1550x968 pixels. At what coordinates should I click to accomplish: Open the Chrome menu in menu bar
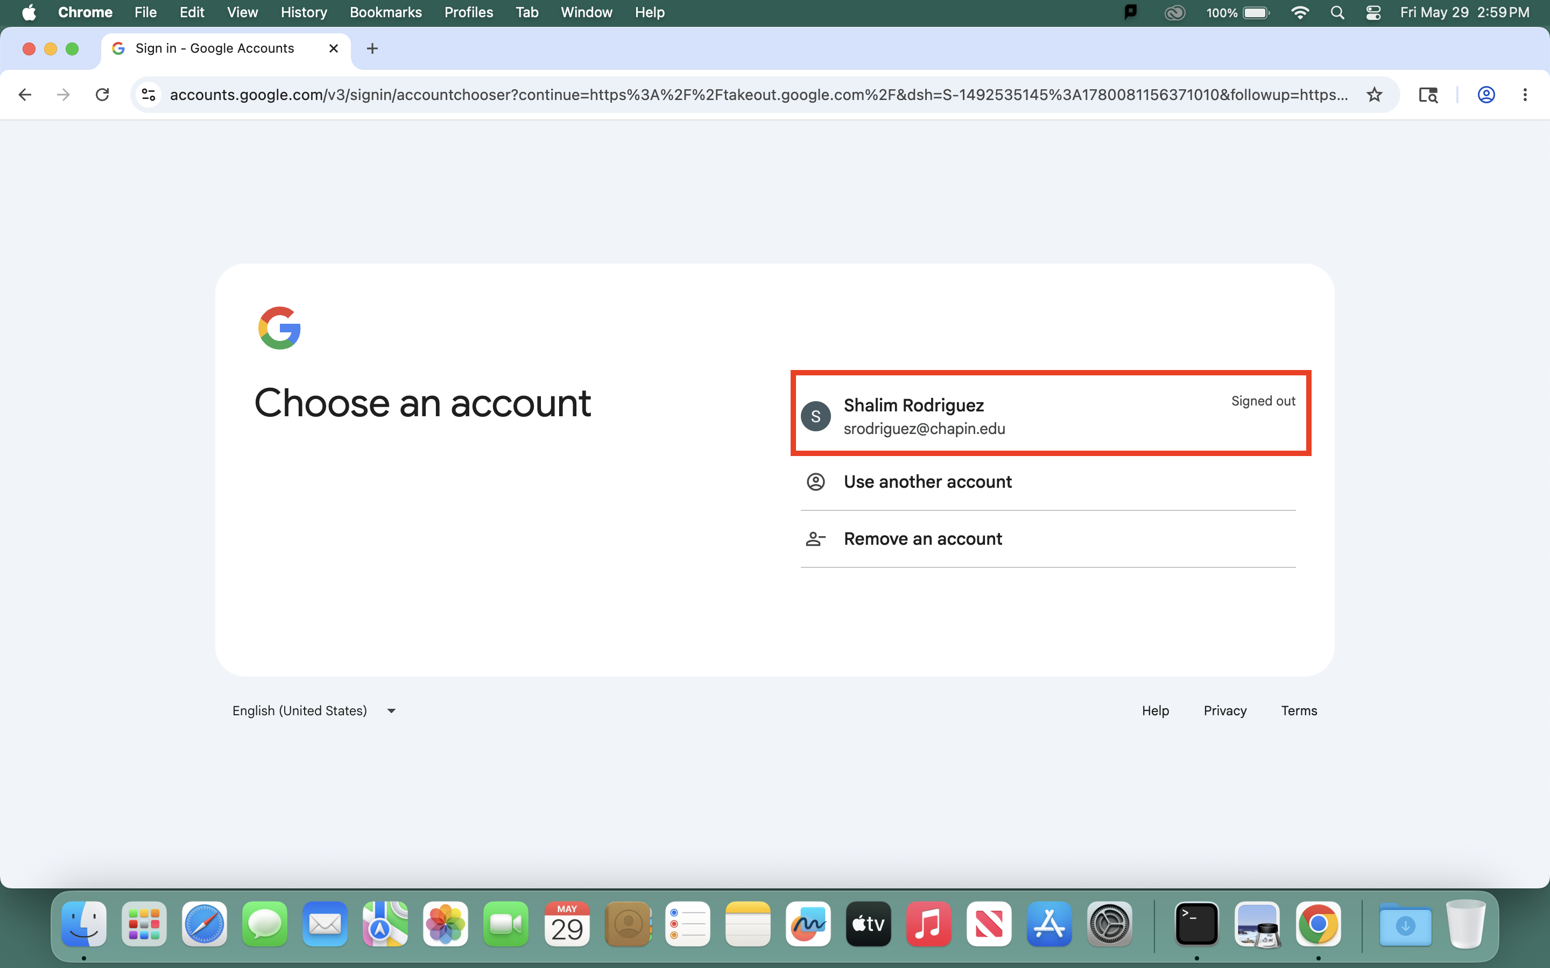tap(85, 12)
